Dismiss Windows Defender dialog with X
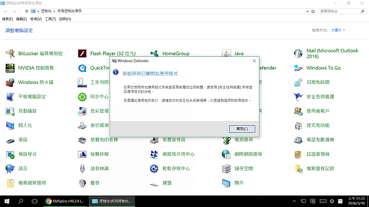369x207 pixels. (x=254, y=61)
